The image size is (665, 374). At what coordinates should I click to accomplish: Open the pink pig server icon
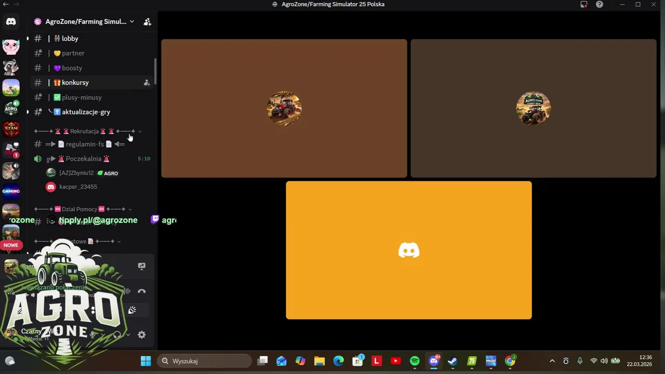(x=11, y=47)
